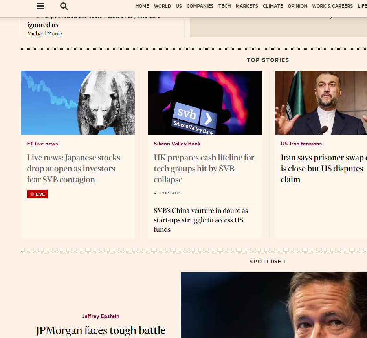This screenshot has height=338, width=367.
Task: Open the US-Iran tensions topic link
Action: tap(301, 144)
